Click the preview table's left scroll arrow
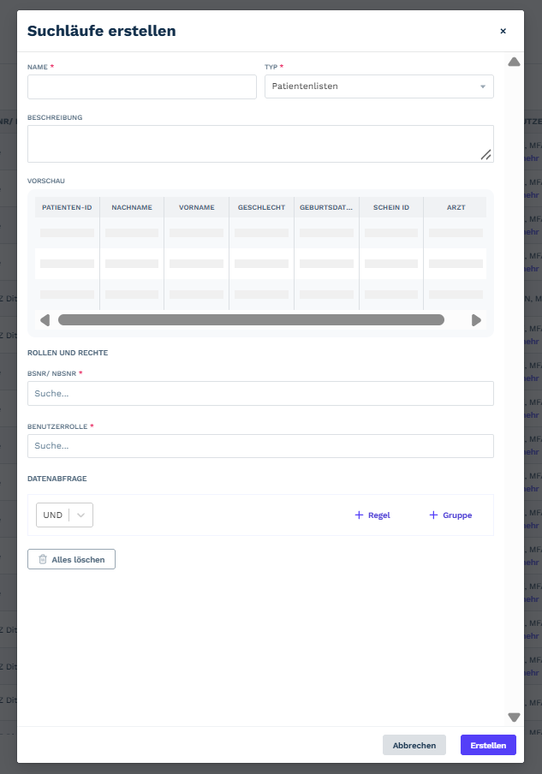The height and width of the screenshot is (774, 542). (45, 320)
